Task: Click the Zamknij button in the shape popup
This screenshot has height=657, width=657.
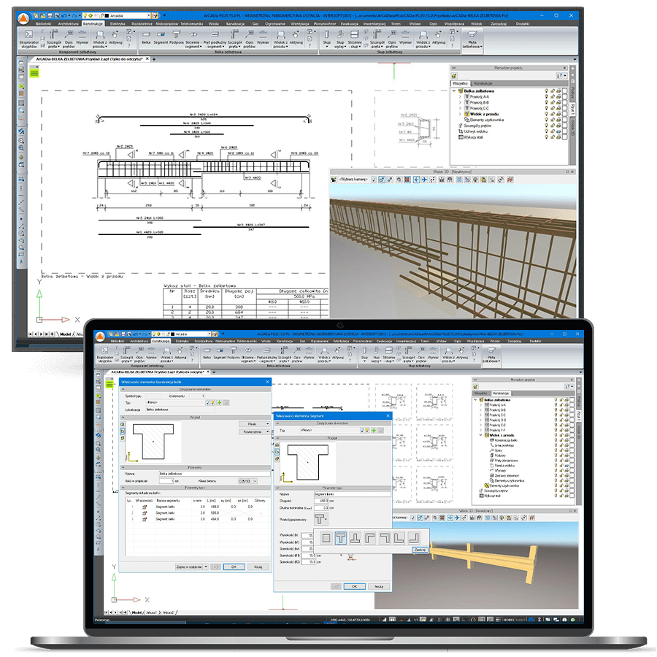Action: coord(418,550)
